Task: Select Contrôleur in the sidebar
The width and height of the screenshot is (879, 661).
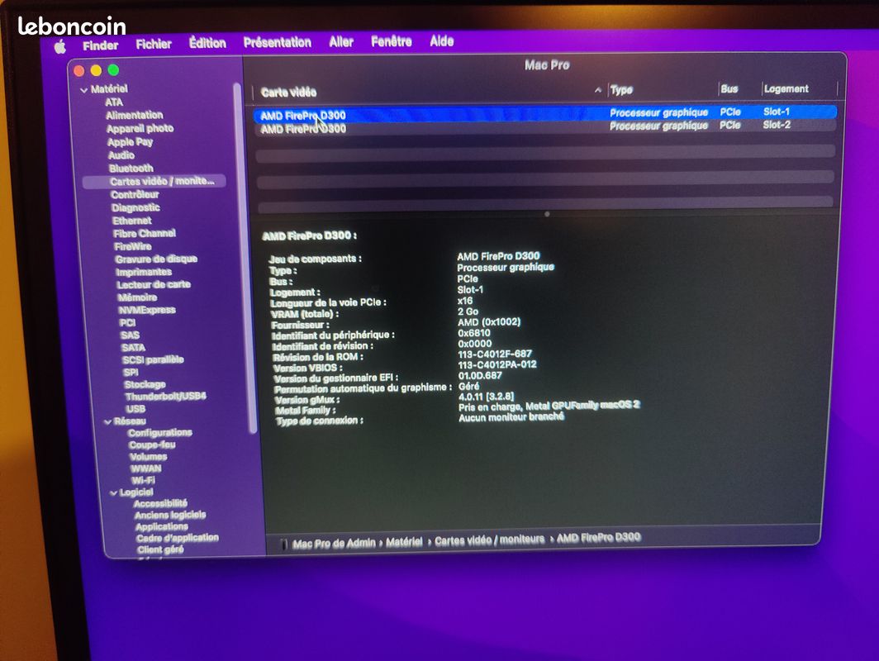Action: [x=135, y=194]
